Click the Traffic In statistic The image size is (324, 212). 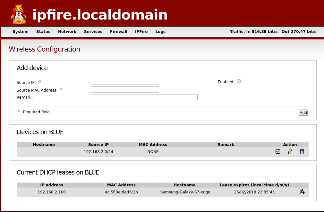tap(254, 31)
